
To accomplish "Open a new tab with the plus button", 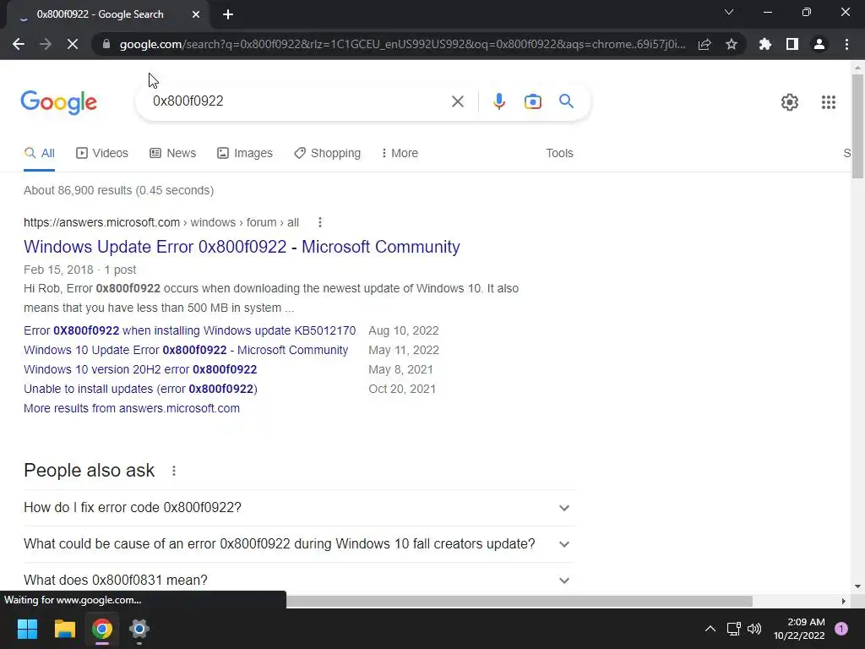I will click(228, 14).
